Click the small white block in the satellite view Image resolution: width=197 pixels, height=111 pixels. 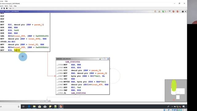(178, 97)
